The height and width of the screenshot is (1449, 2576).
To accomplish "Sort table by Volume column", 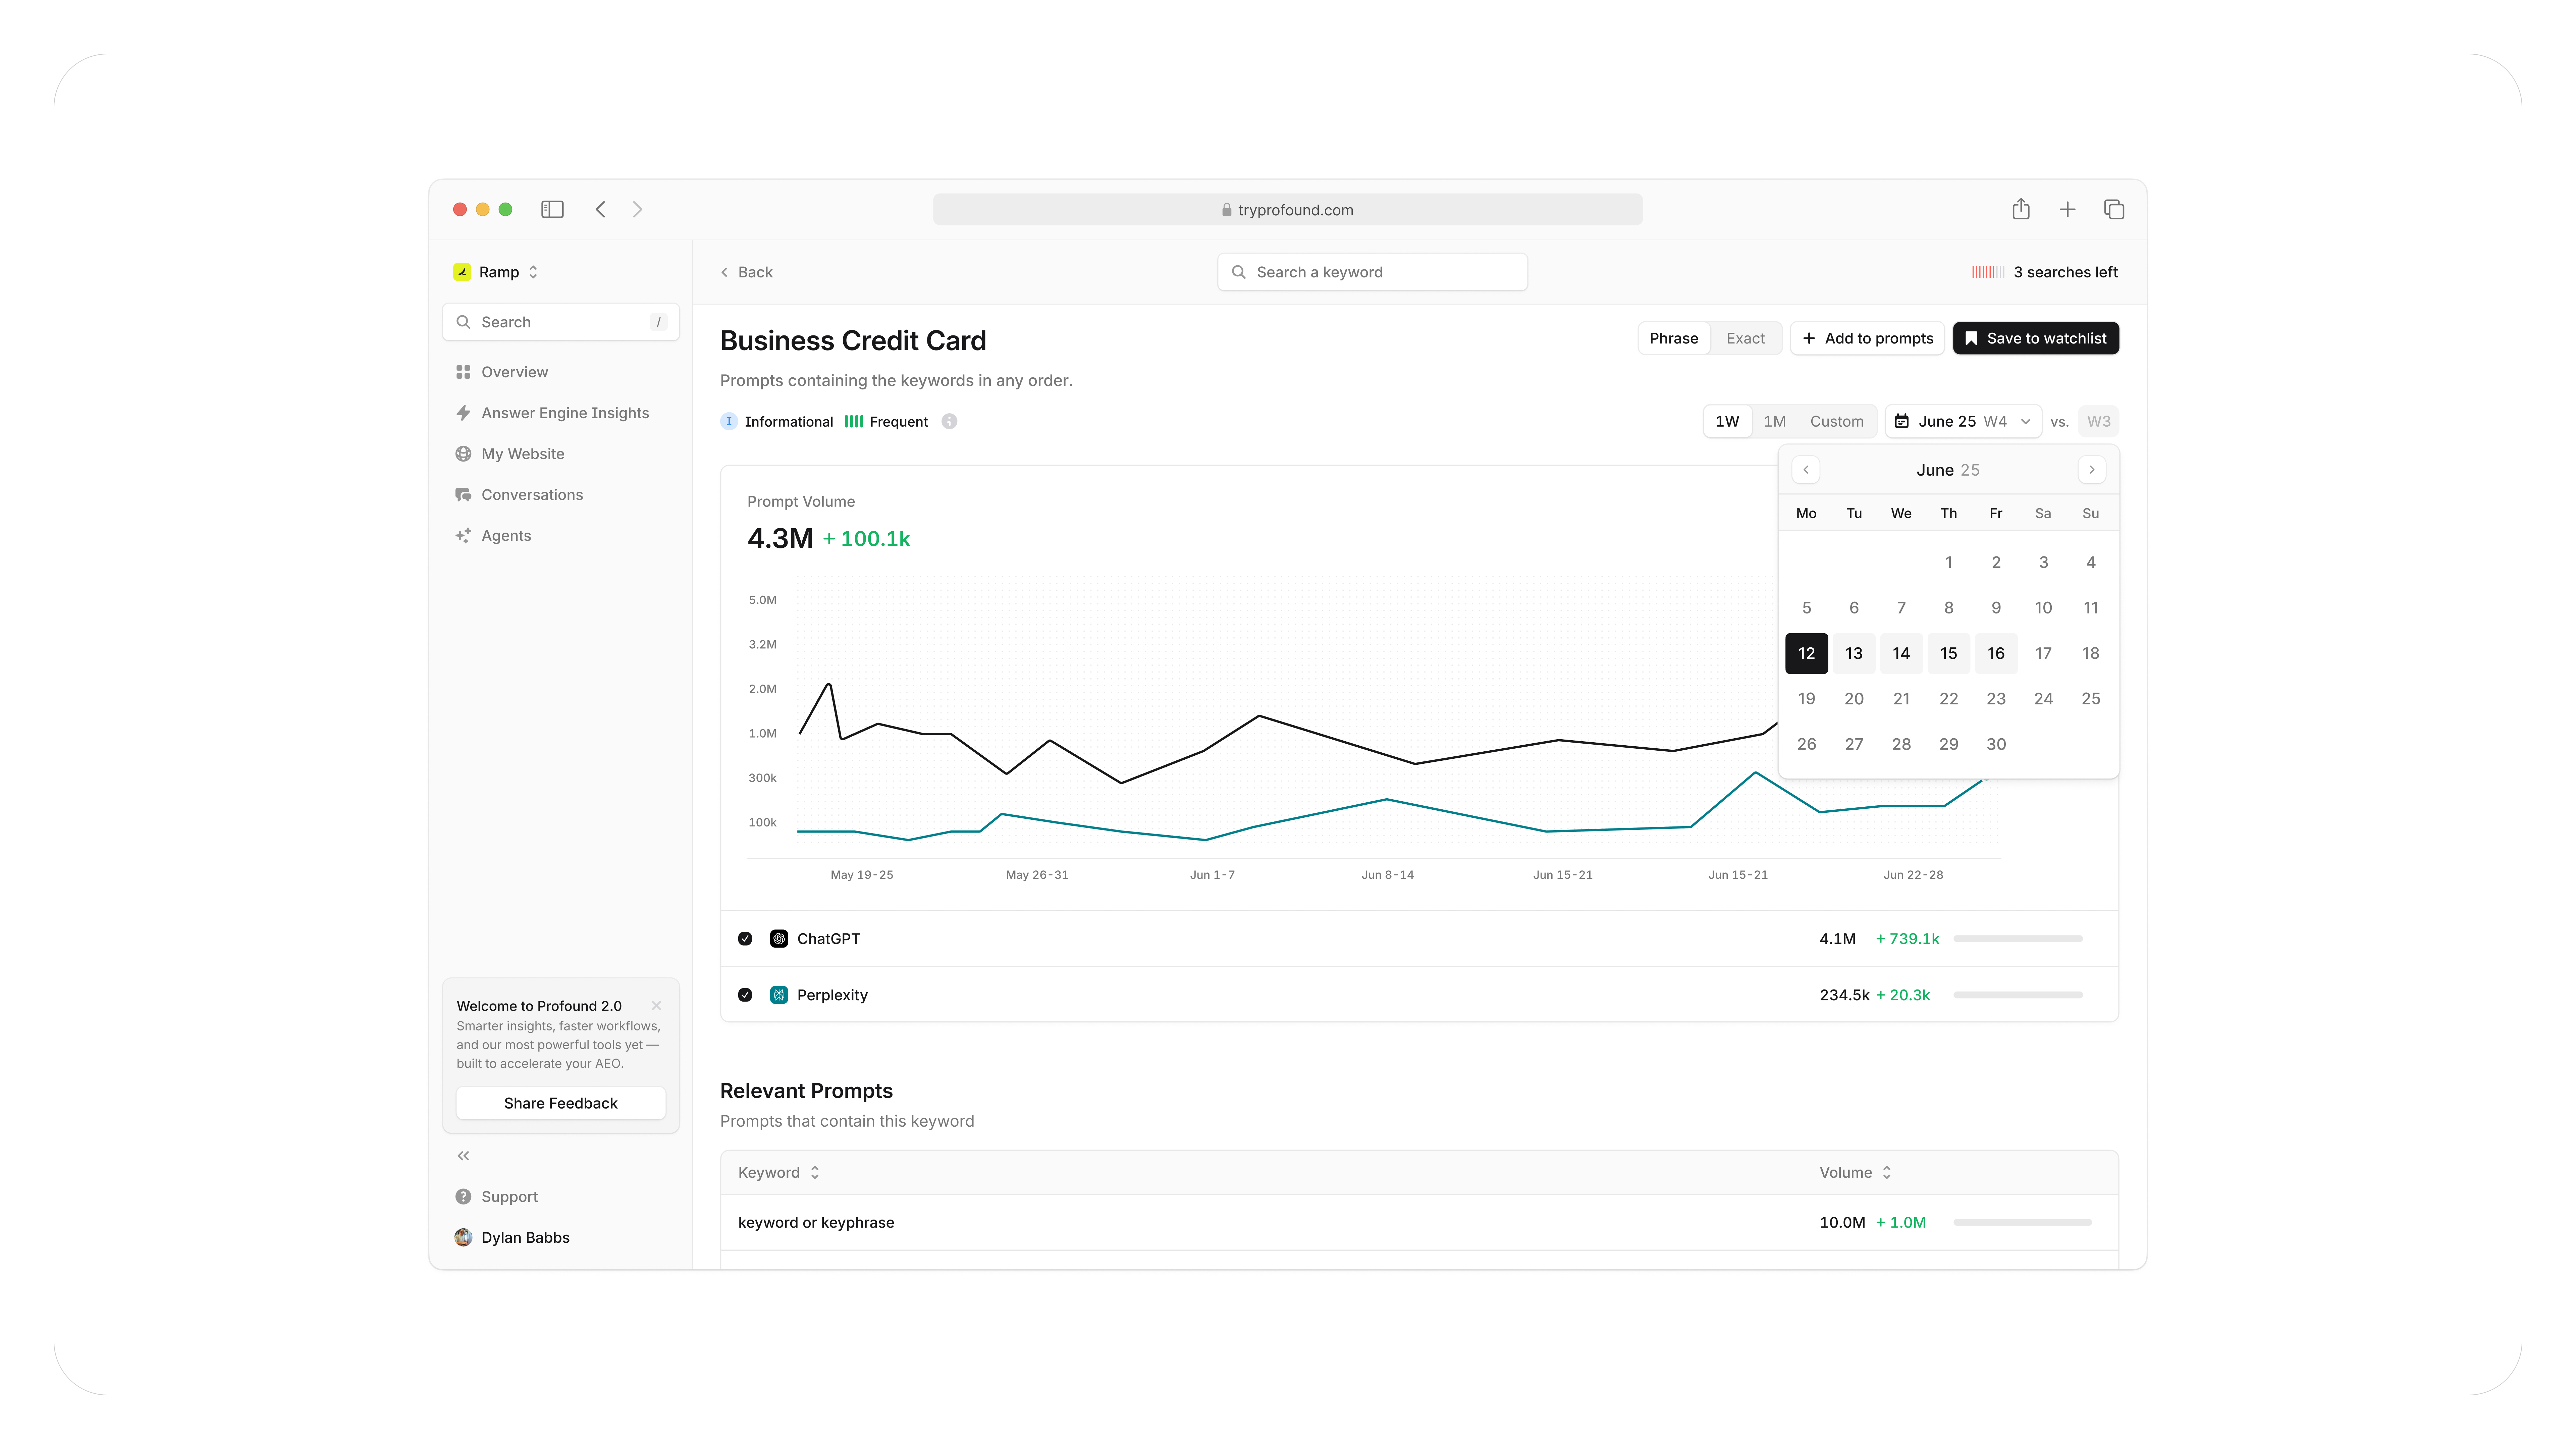I will click(x=1855, y=1172).
